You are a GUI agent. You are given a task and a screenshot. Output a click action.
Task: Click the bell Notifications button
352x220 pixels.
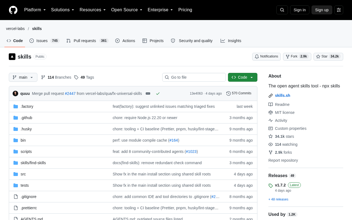click(266, 57)
